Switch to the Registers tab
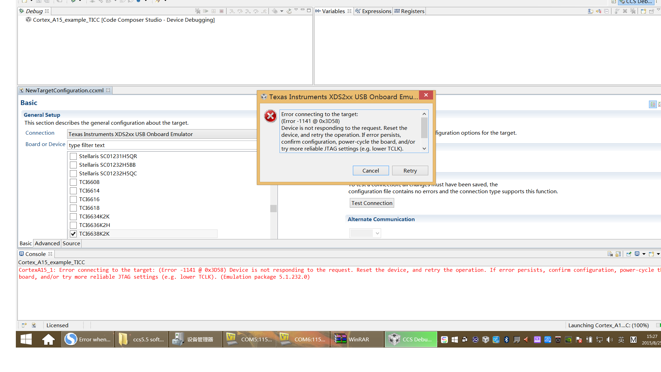The height and width of the screenshot is (372, 661). click(x=409, y=11)
